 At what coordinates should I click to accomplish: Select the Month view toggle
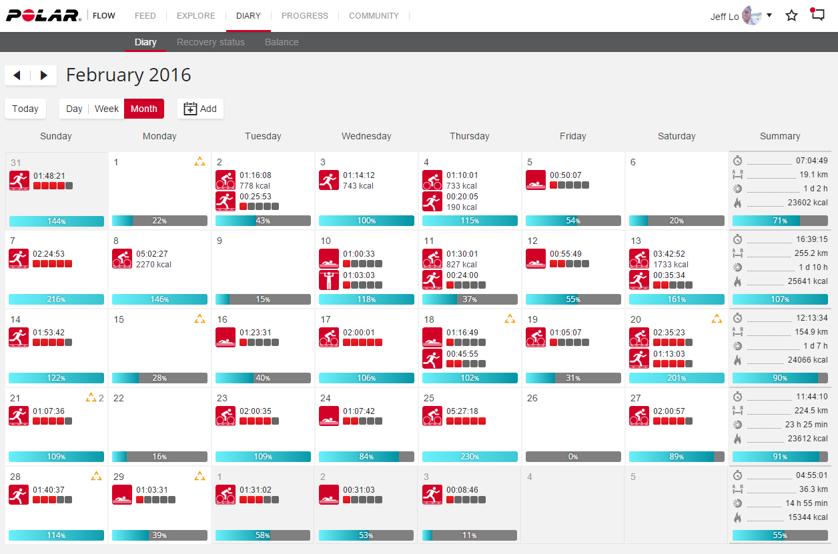point(144,109)
